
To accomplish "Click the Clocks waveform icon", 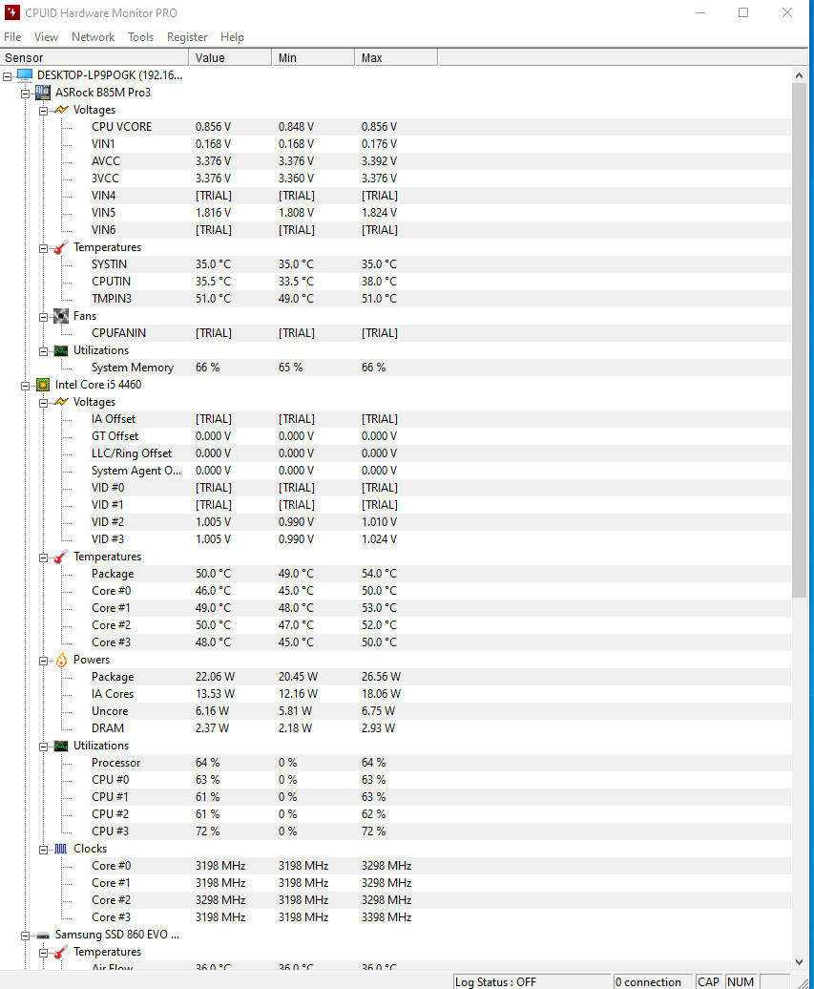I will coord(60,849).
